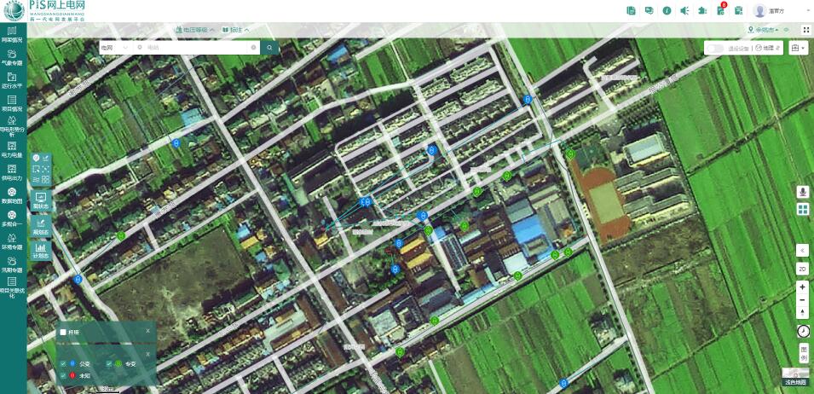Image resolution: width=814 pixels, height=394 pixels.
Task: Toggle the 杆塔 checkbox in legend
Action: pos(62,332)
